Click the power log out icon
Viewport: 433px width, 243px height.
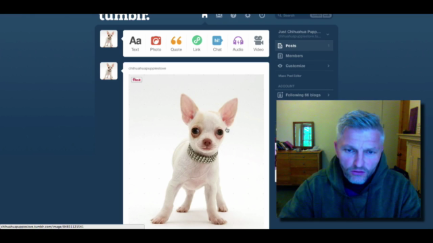(262, 16)
